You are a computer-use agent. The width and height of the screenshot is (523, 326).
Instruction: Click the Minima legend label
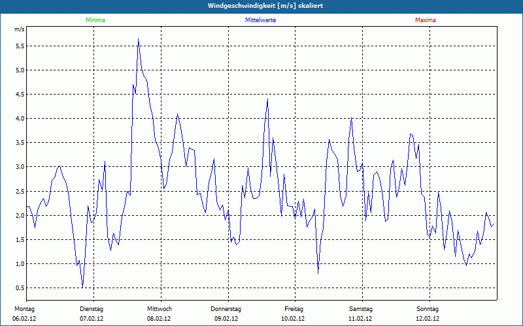click(95, 20)
